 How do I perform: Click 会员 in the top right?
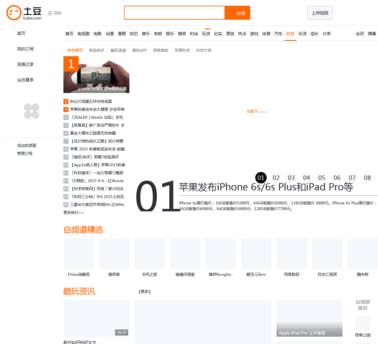(360, 34)
